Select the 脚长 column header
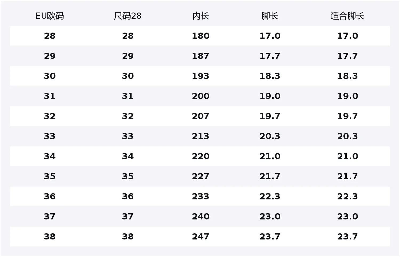Viewport: 400px width, 257px height. [270, 16]
